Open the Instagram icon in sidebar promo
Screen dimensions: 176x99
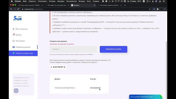click(x=16, y=91)
